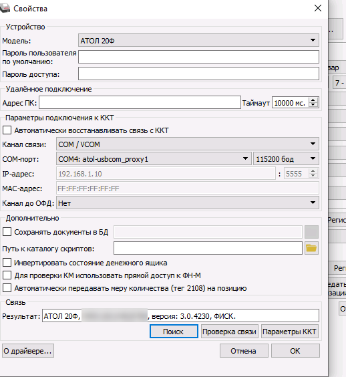Enable Автоматически восстанавливать связь с ККТ checkbox
346x377 pixels.
(7, 130)
